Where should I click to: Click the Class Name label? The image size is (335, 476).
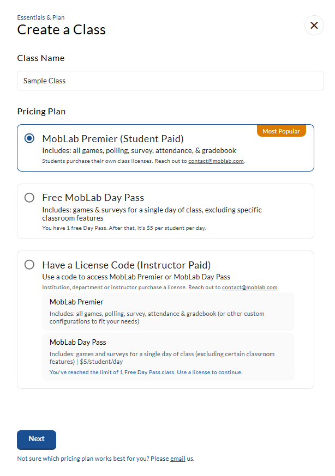click(x=41, y=58)
